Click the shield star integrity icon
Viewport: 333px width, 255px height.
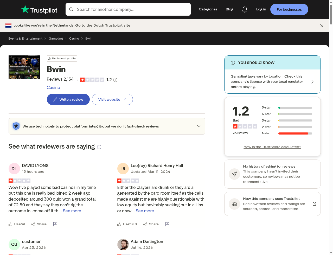tap(16, 126)
